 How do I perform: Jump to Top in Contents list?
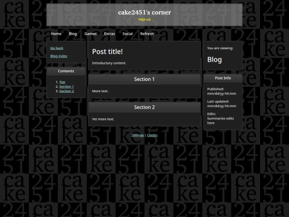[62, 82]
